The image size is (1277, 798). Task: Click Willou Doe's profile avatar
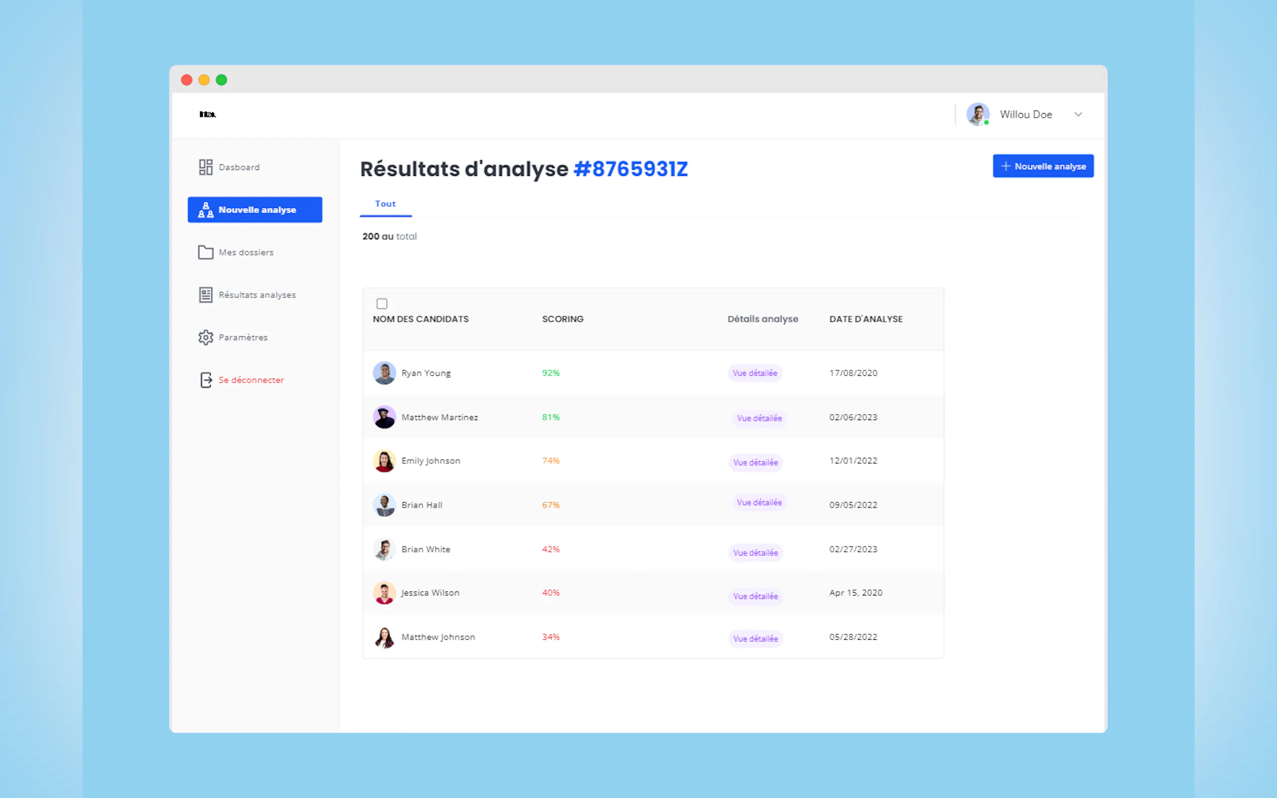pos(978,115)
